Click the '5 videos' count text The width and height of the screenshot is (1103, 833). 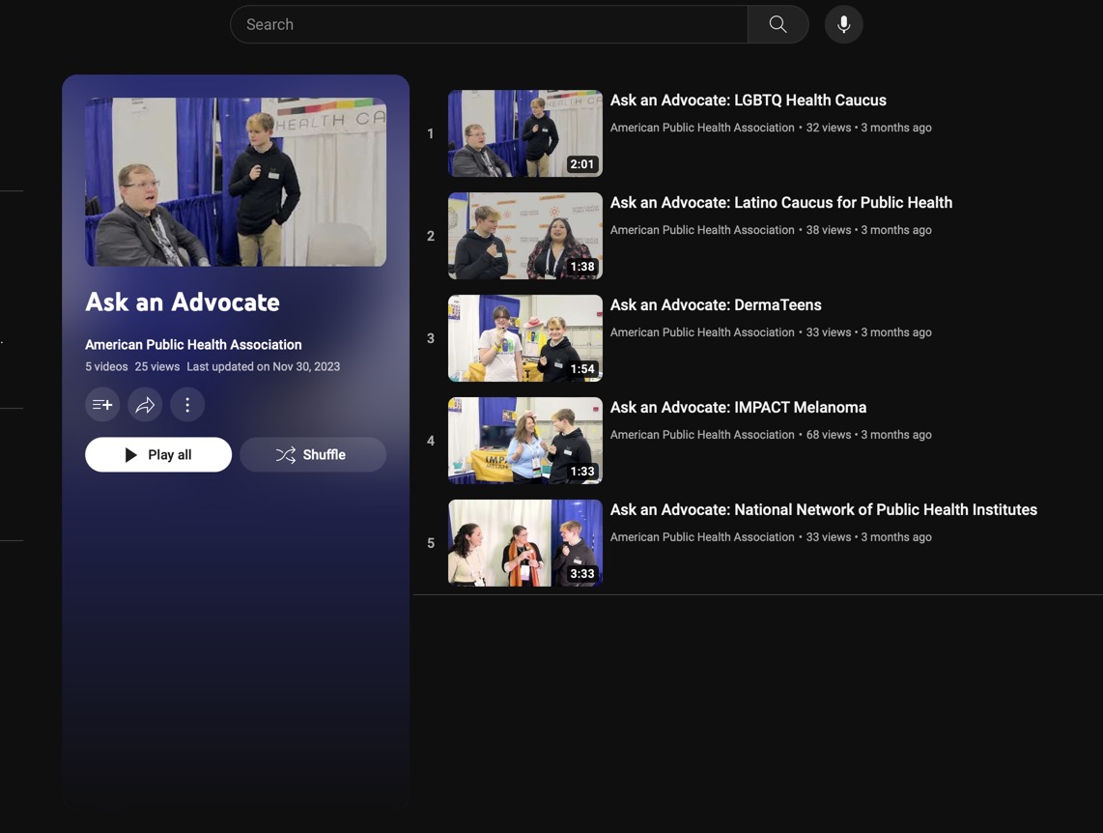[106, 366]
